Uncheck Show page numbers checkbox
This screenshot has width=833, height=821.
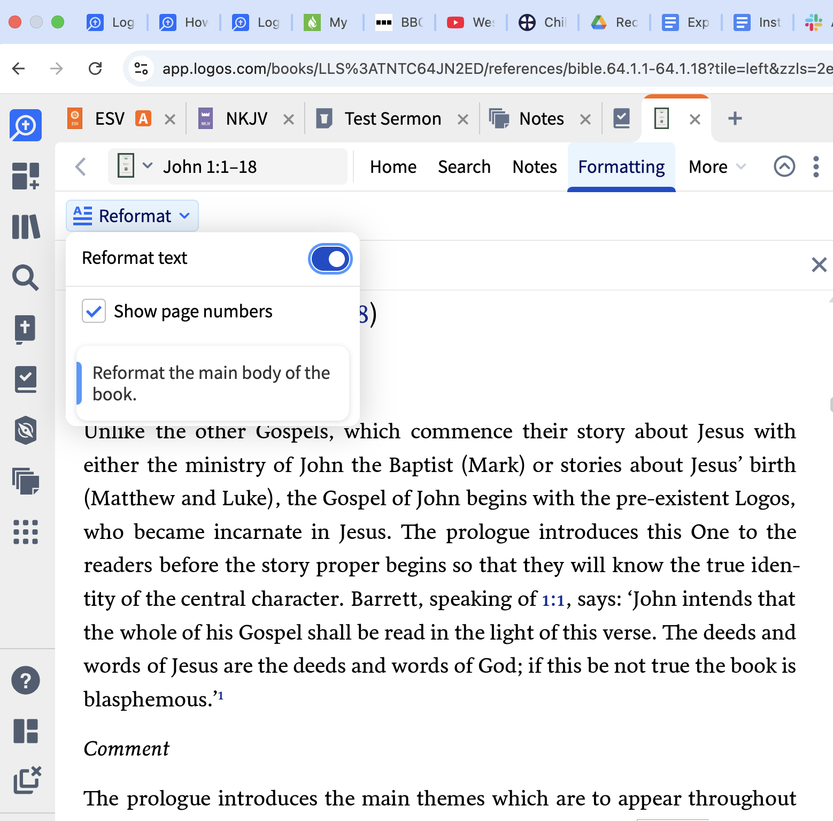coord(94,311)
